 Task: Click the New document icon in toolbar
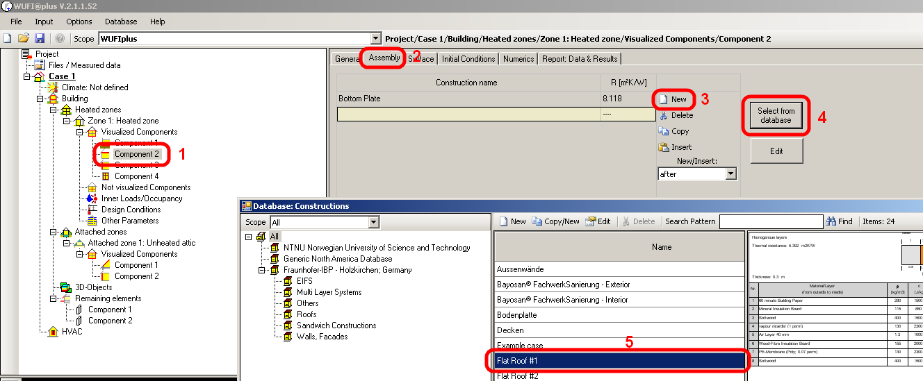pos(8,39)
